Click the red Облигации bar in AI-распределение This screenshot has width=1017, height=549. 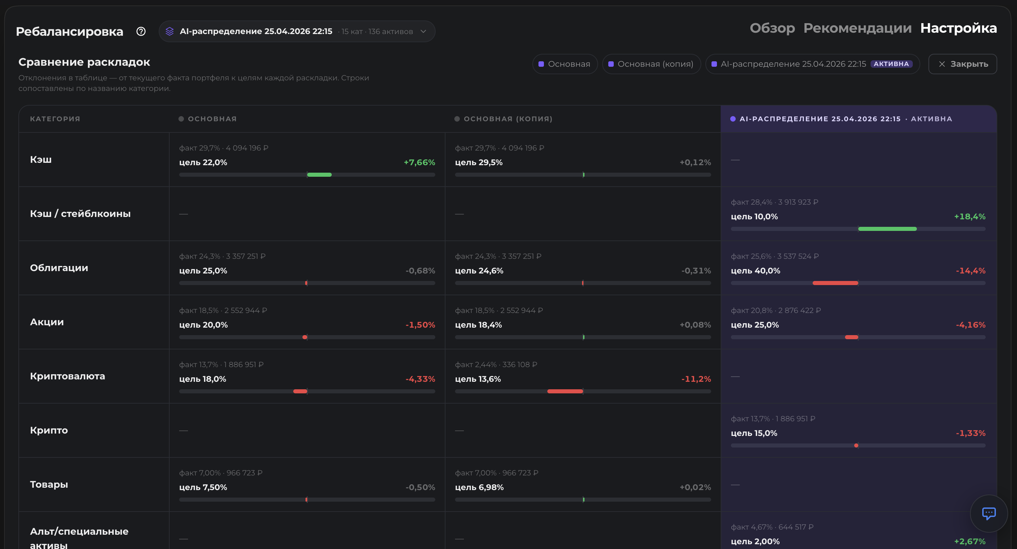click(835, 283)
